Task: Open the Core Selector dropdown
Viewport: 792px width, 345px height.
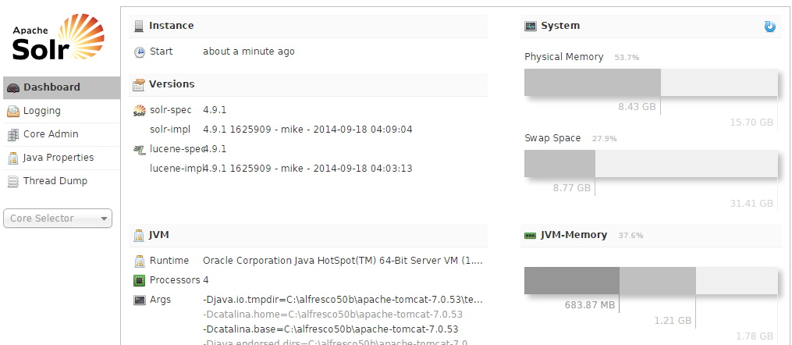Action: pos(59,219)
